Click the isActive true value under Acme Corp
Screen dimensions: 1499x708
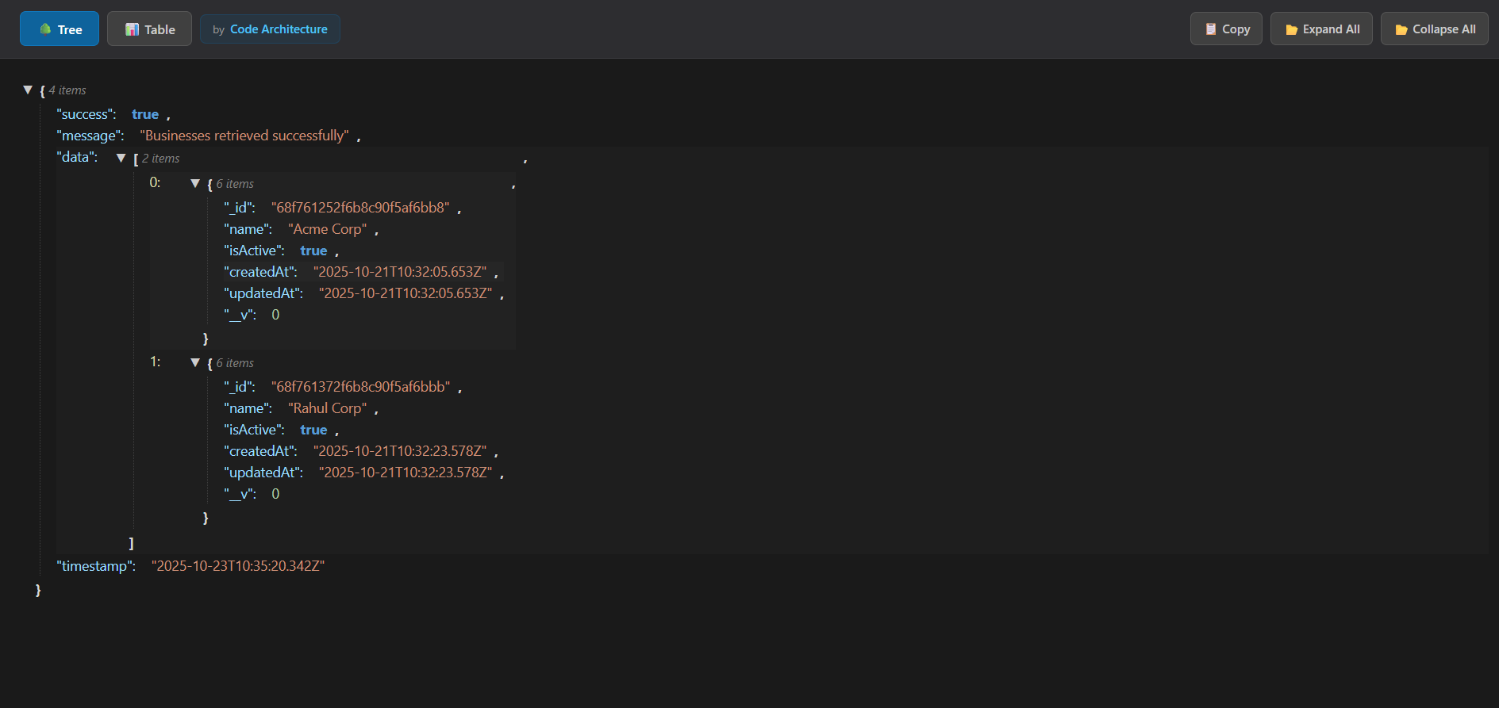click(x=313, y=251)
